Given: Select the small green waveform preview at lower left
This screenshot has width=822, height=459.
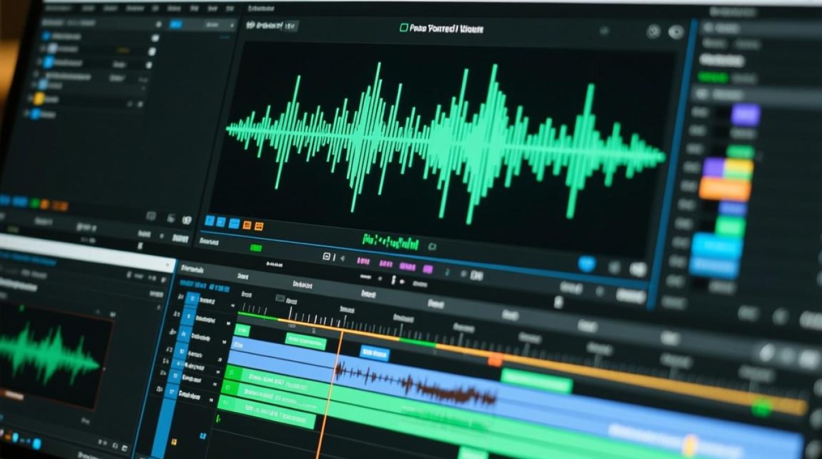Looking at the screenshot, I should point(49,354).
